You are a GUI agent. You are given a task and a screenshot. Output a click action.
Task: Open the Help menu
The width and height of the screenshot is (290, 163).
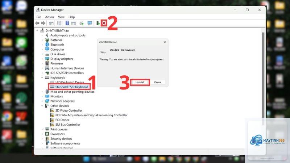click(x=71, y=17)
